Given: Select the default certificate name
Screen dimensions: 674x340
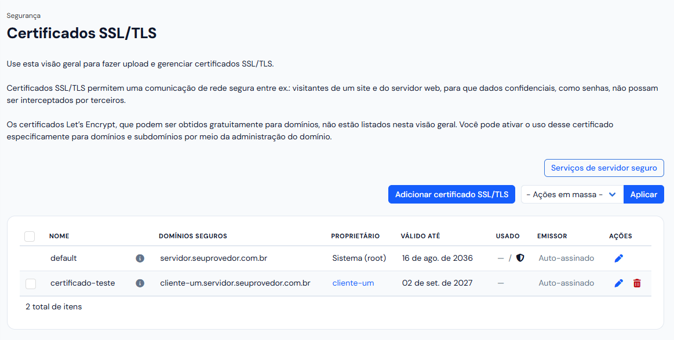Looking at the screenshot, I should pos(64,258).
